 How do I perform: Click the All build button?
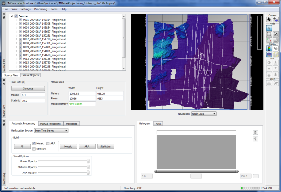22,146
